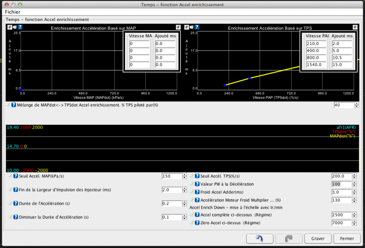Select the 210.0 cell in Vitesse PAP column
365x248 pixels.
(316, 43)
